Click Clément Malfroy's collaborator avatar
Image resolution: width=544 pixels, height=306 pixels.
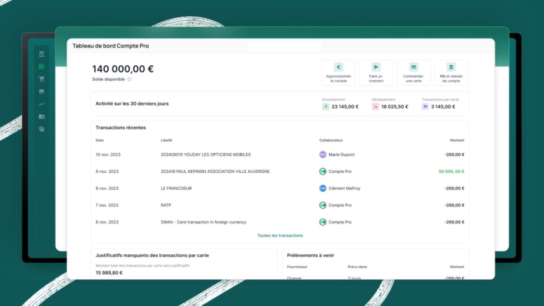(323, 188)
